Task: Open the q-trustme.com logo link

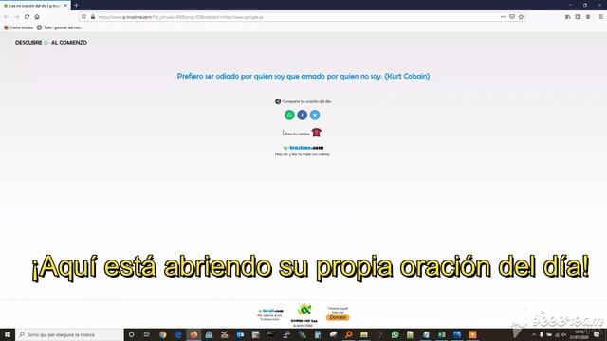Action: (303, 148)
